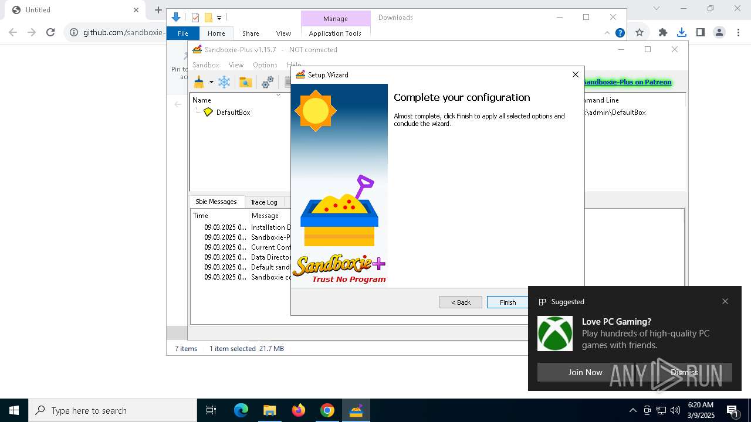Open the gears settings icon in Sandboxie

coord(268,82)
